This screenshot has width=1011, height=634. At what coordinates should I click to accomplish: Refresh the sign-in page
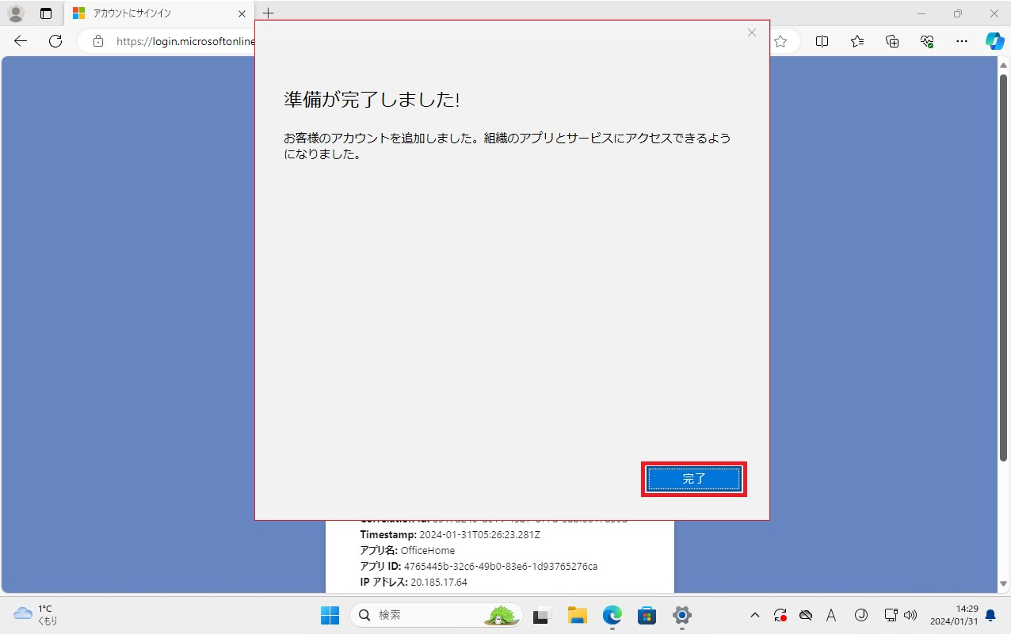pos(55,41)
